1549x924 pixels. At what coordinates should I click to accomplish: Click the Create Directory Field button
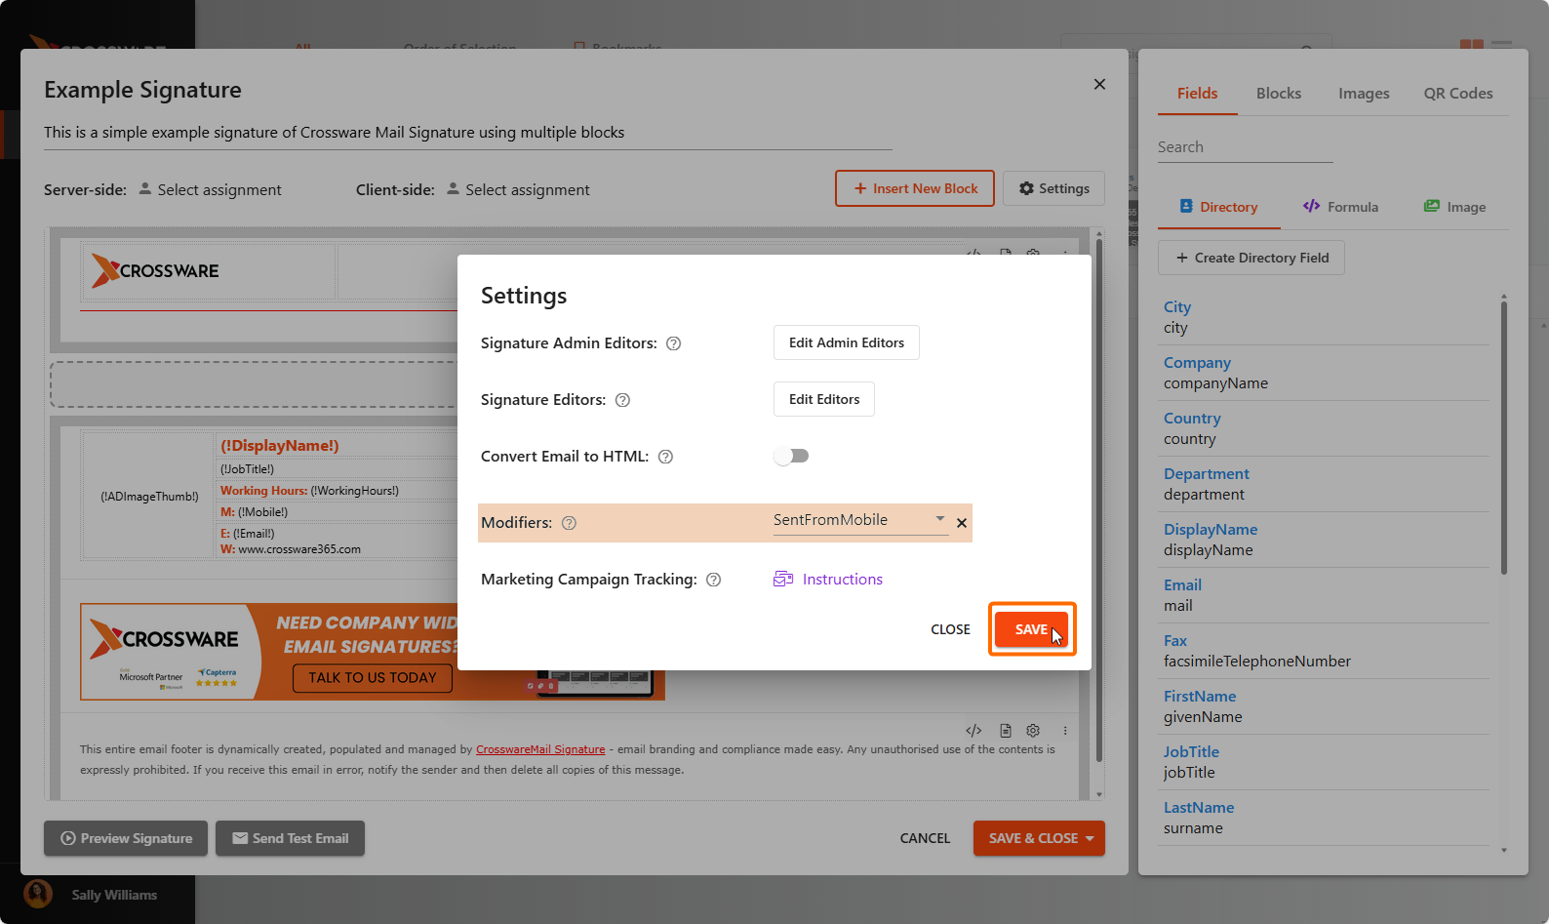coord(1251,258)
